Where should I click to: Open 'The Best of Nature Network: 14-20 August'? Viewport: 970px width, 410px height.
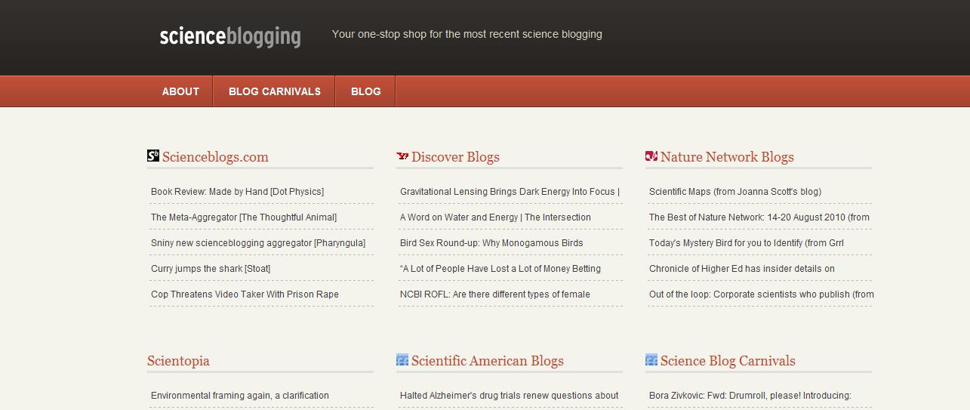759,217
